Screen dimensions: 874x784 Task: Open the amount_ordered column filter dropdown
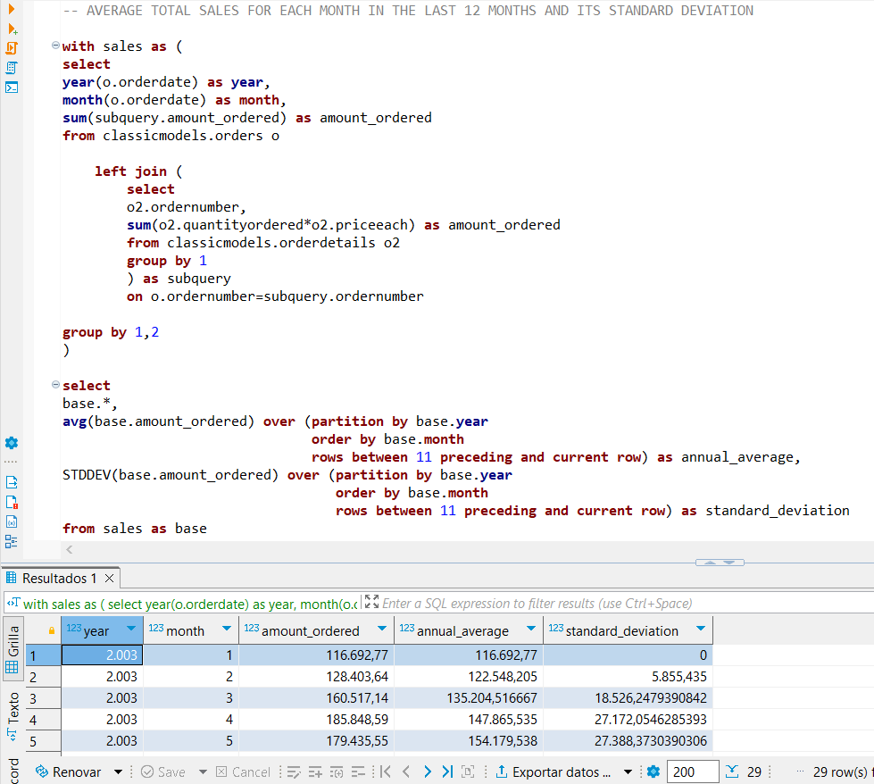[382, 629]
